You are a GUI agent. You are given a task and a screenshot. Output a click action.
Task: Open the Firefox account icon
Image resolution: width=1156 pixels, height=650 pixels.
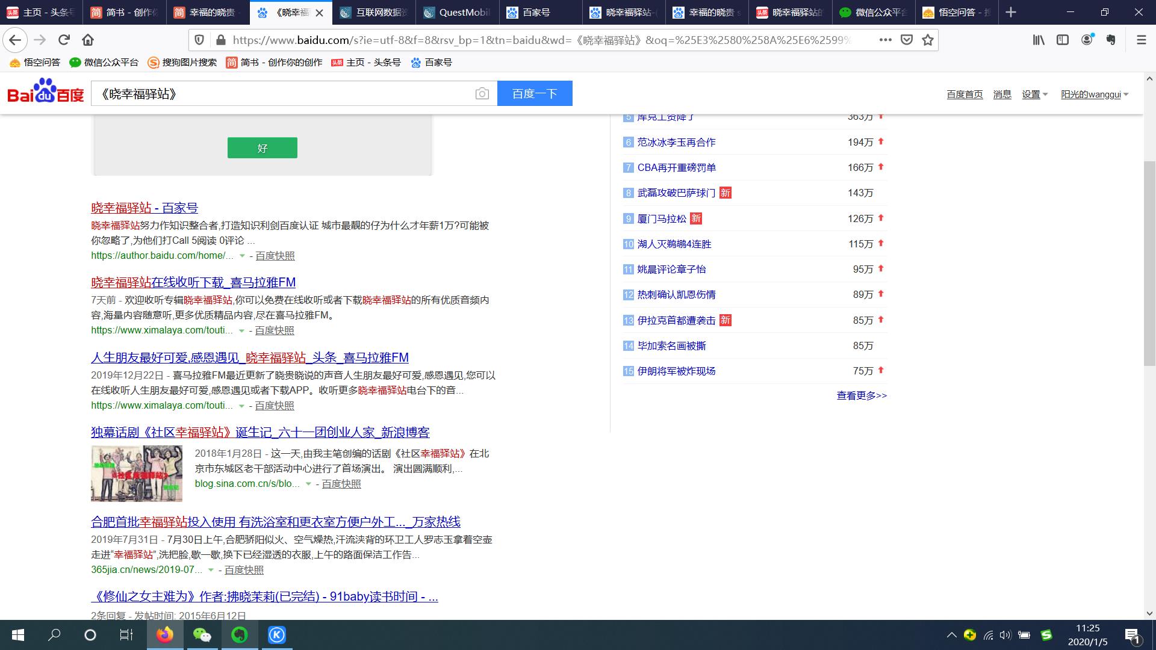pos(1087,40)
